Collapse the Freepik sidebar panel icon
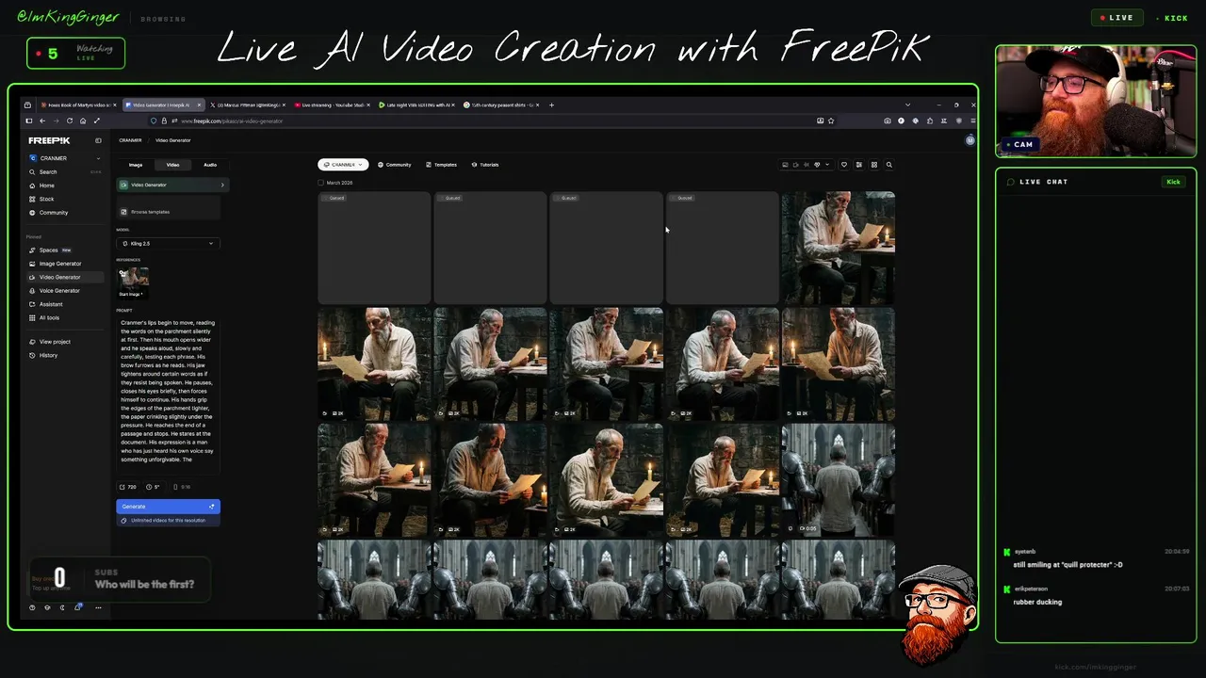1206x678 pixels. (98, 140)
